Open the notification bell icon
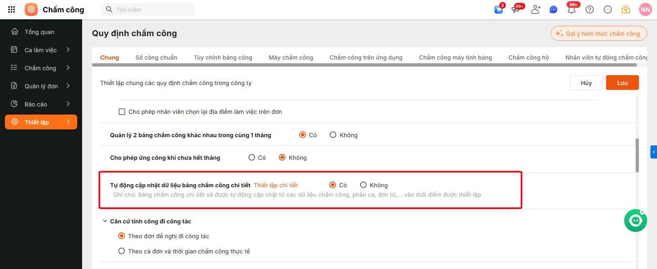This screenshot has height=269, width=657. pyautogui.click(x=572, y=9)
